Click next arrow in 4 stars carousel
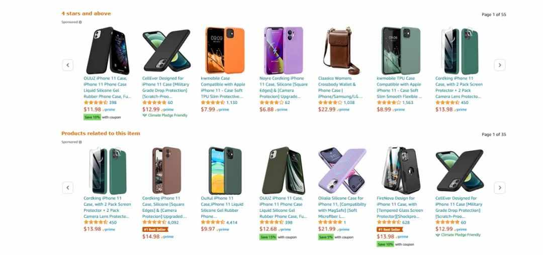Viewport: 543px width, 255px height. tap(499, 65)
